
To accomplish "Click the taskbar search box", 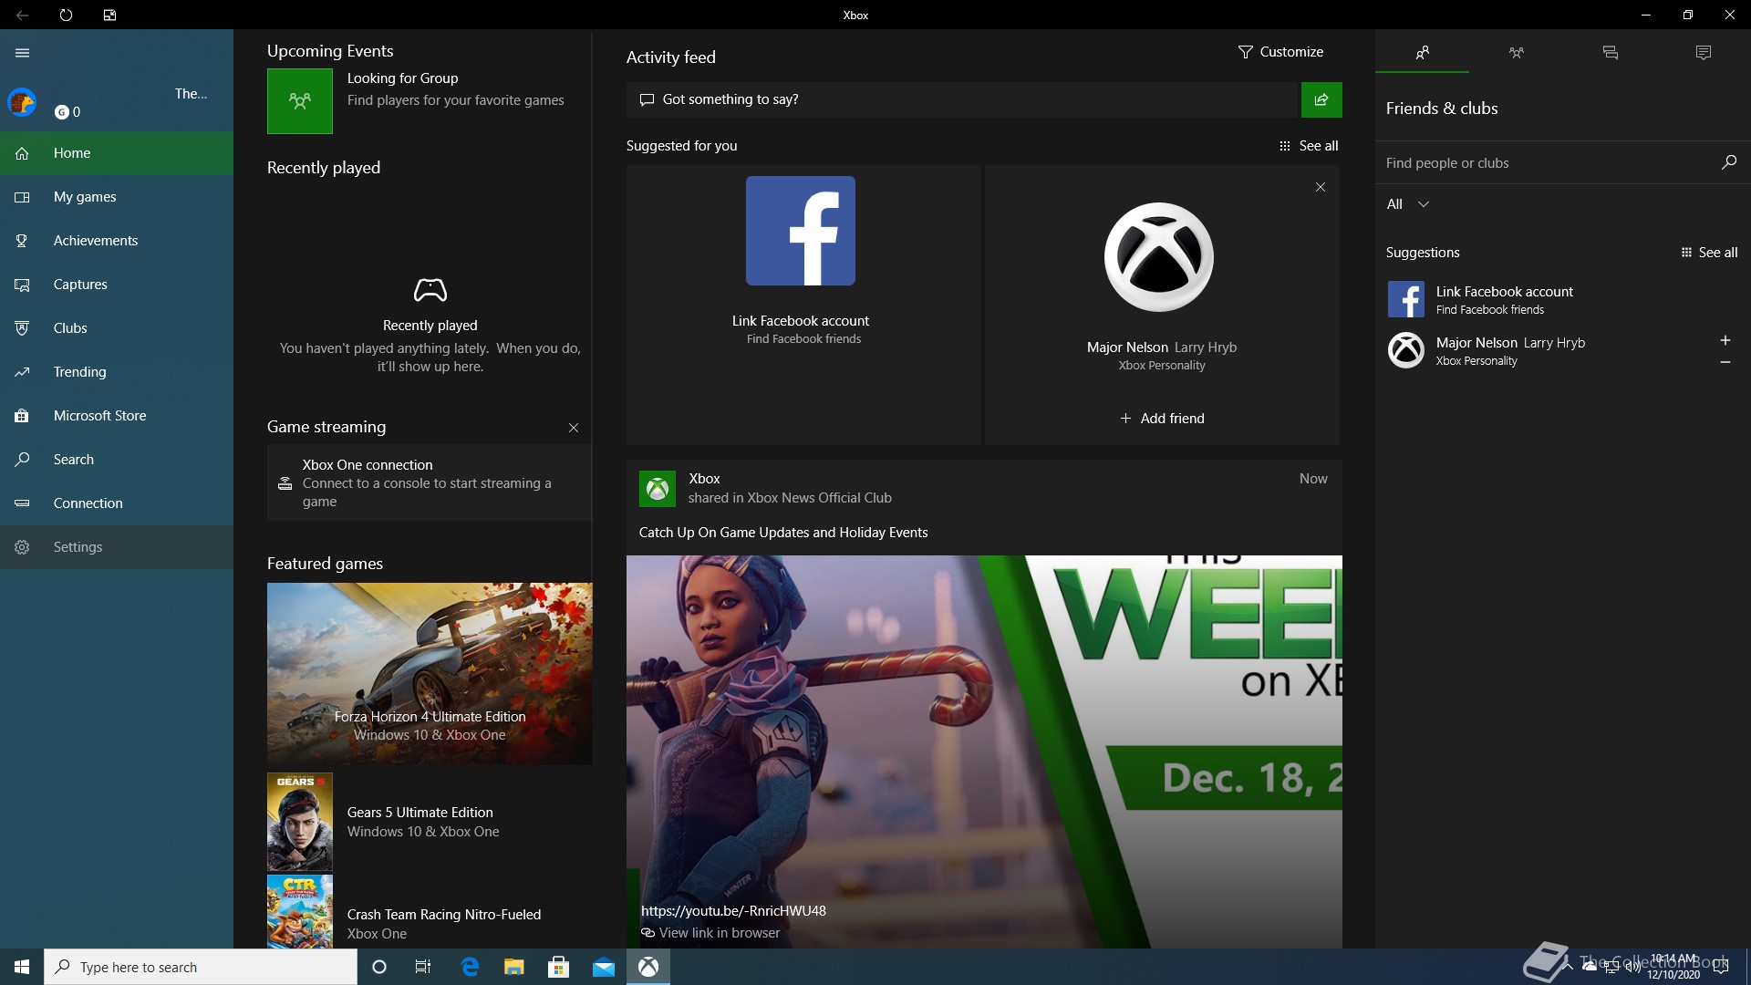I will 201,967.
